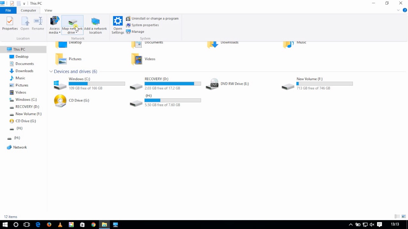408x229 pixels.
Task: Switch to the View ribbon tab
Action: (x=48, y=10)
